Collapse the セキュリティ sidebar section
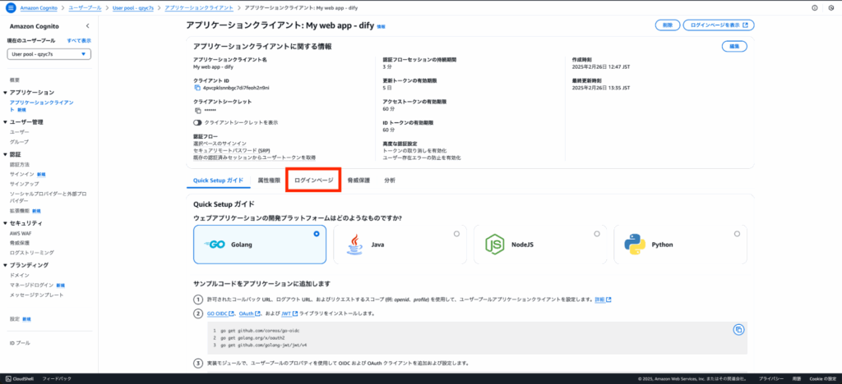The height and width of the screenshot is (384, 842). pyautogui.click(x=5, y=223)
